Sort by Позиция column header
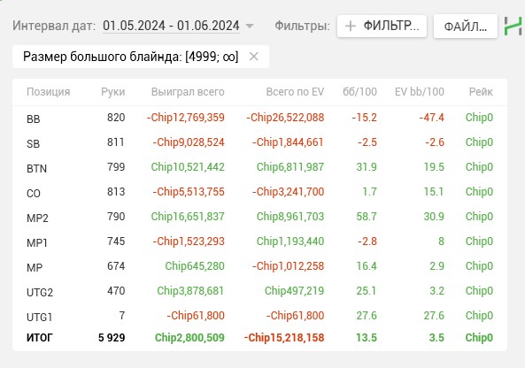The image size is (525, 368). tap(48, 92)
